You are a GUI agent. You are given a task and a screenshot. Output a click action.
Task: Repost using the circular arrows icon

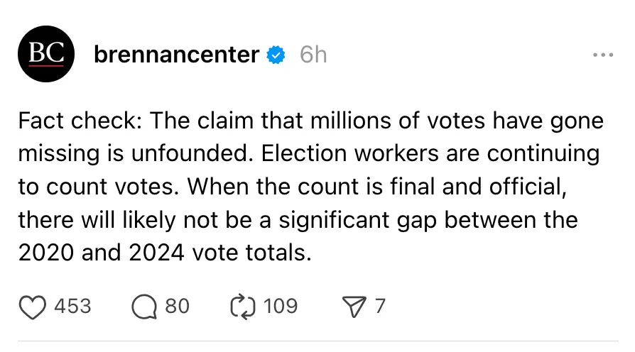(242, 306)
